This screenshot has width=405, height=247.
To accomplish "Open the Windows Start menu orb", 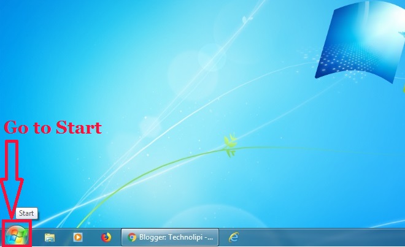I will pyautogui.click(x=17, y=235).
